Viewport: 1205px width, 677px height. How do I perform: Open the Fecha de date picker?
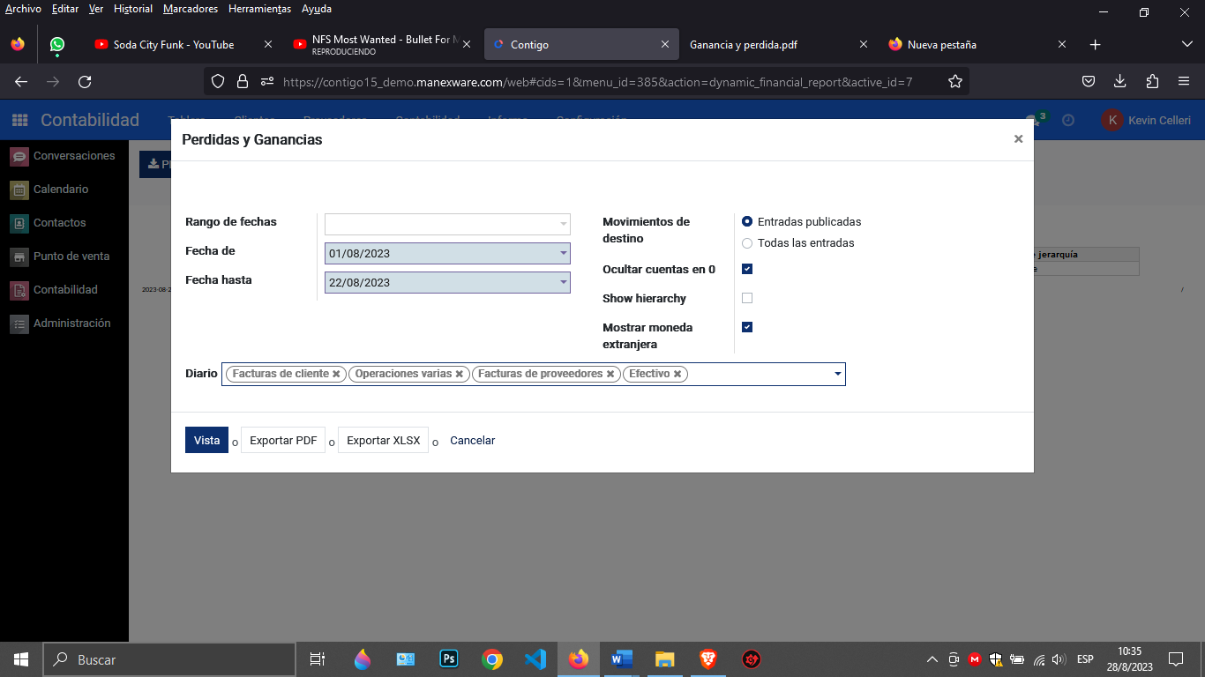(447, 253)
